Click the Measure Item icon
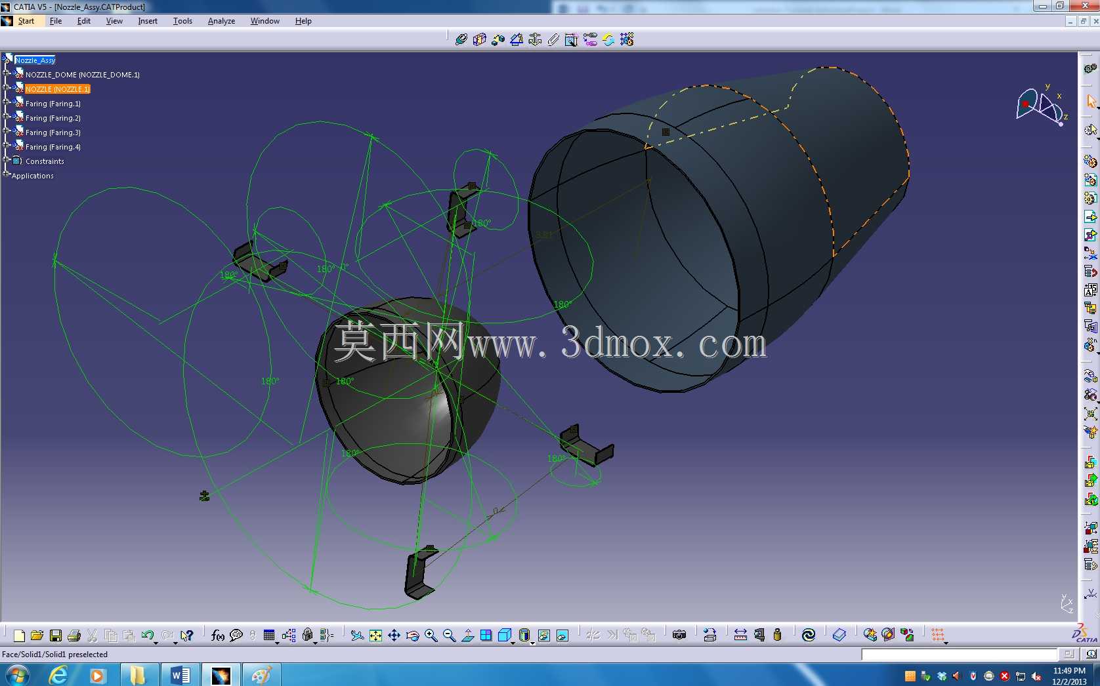Viewport: 1100px width, 686px height. tap(759, 635)
